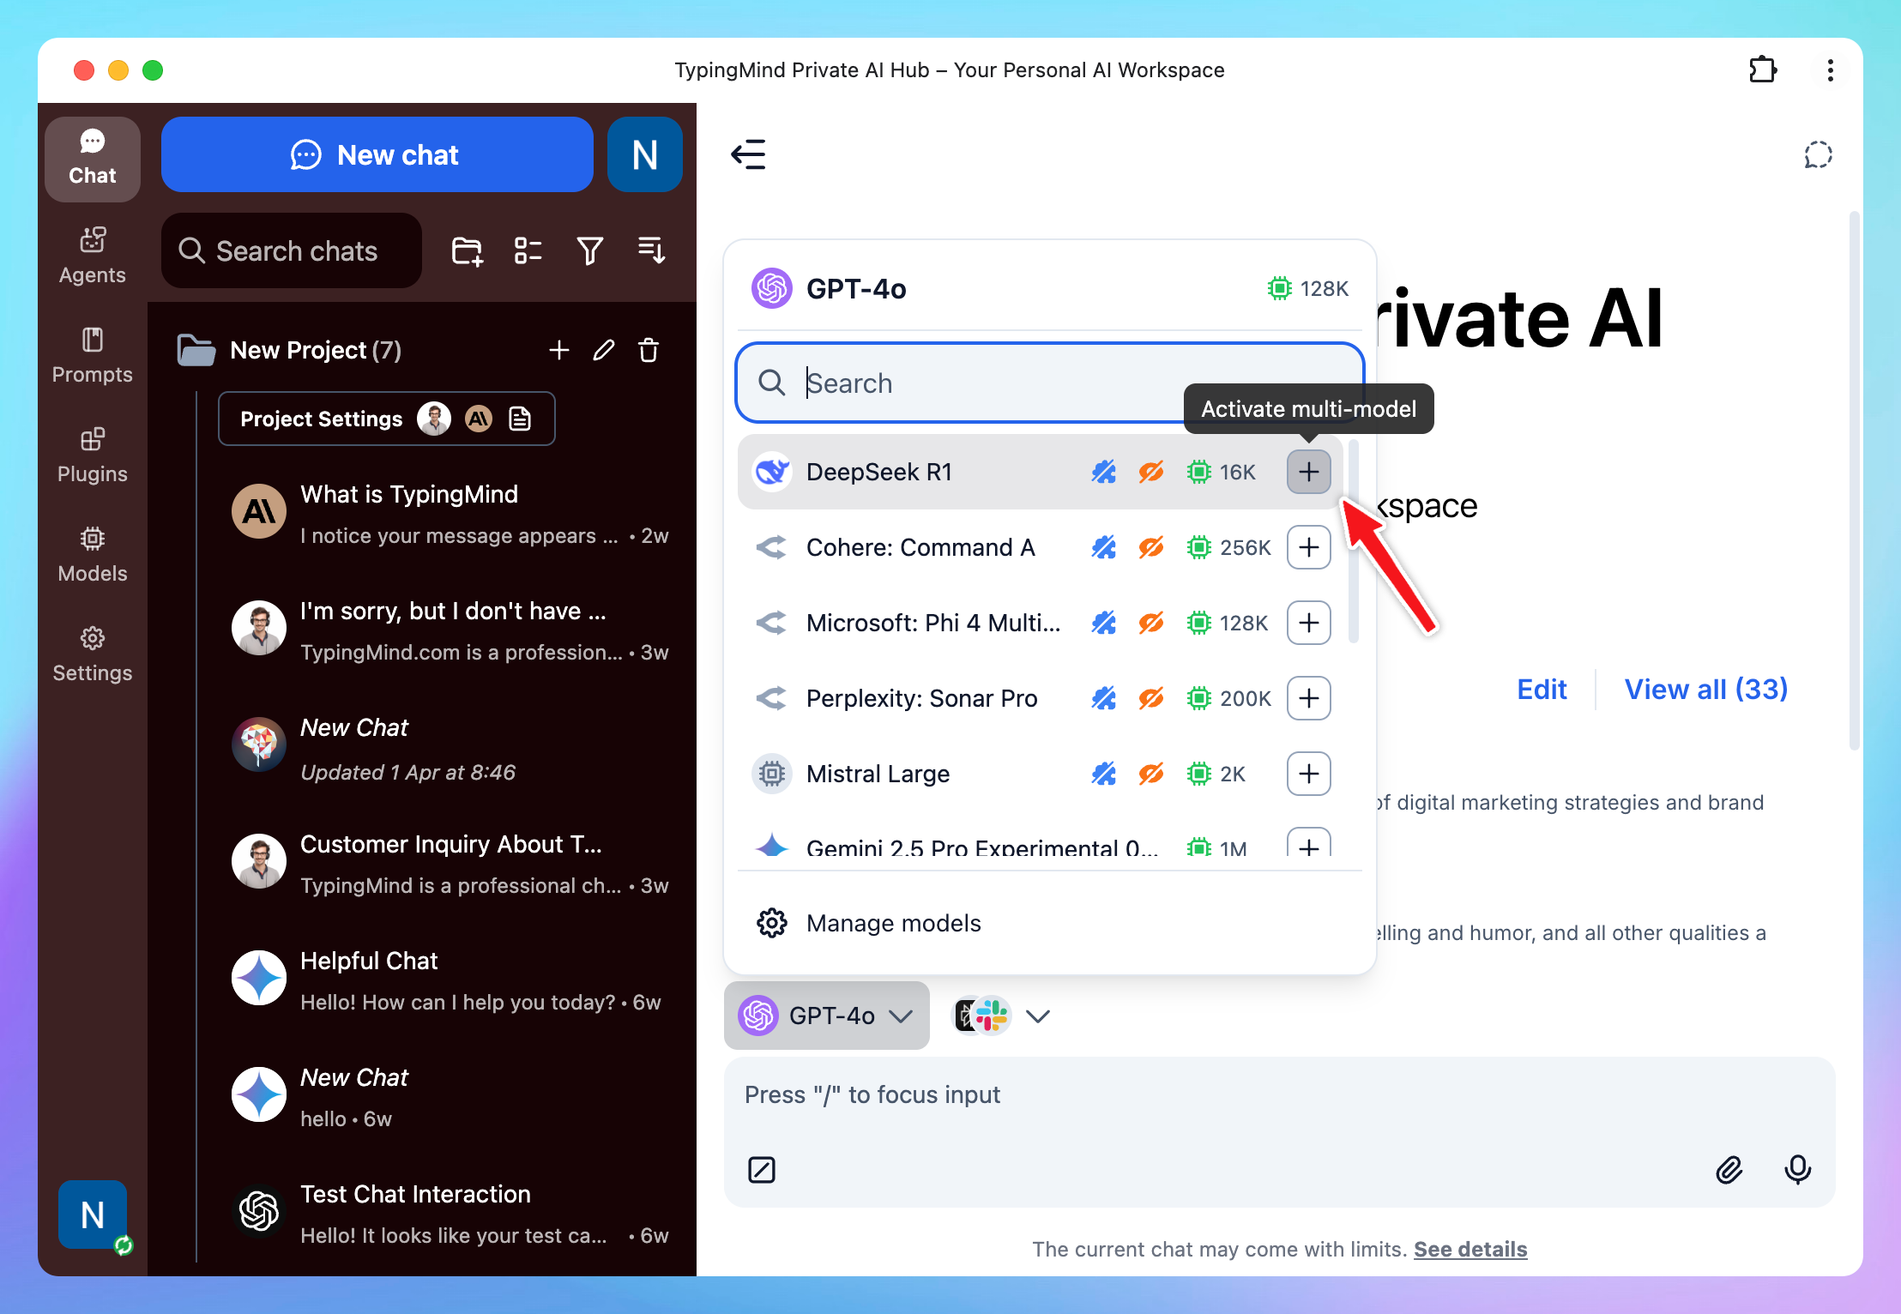
Task: Activate multi-model for Cohere: Command A
Action: coord(1308,547)
